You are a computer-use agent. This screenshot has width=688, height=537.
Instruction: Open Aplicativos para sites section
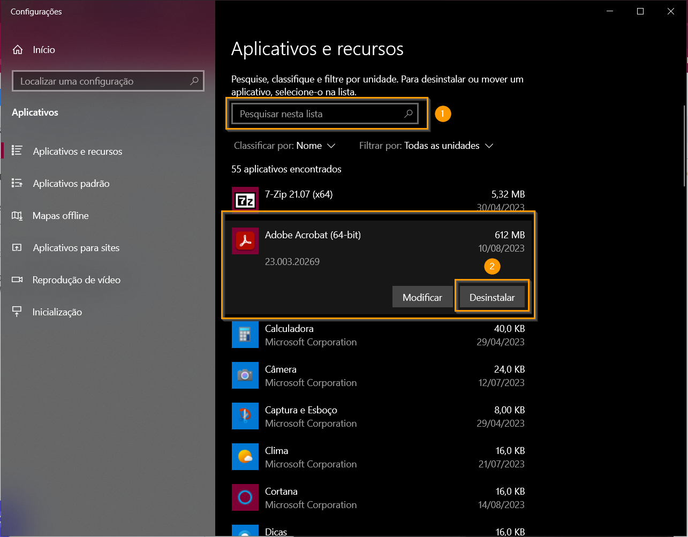click(107, 247)
